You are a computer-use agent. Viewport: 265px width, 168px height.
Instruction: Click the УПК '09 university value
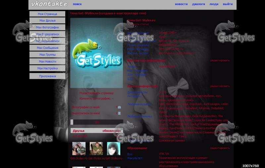tap(164, 154)
